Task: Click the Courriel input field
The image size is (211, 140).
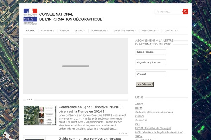Action: click(x=151, y=74)
